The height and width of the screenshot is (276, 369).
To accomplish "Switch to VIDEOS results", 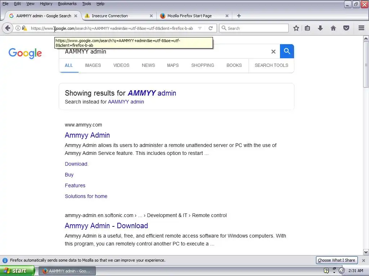I will (121, 65).
